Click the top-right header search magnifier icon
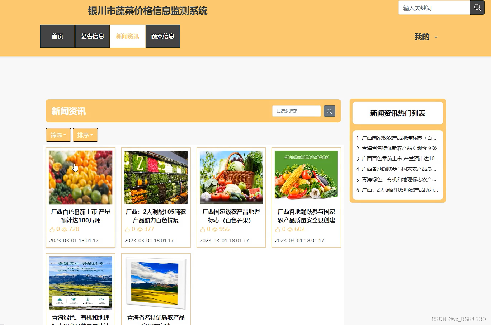This screenshot has height=325, width=491. click(x=477, y=8)
